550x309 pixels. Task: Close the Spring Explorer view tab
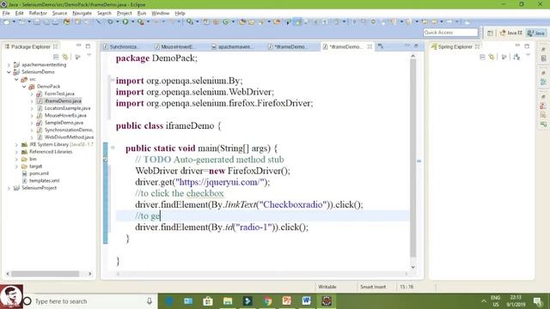(477, 46)
